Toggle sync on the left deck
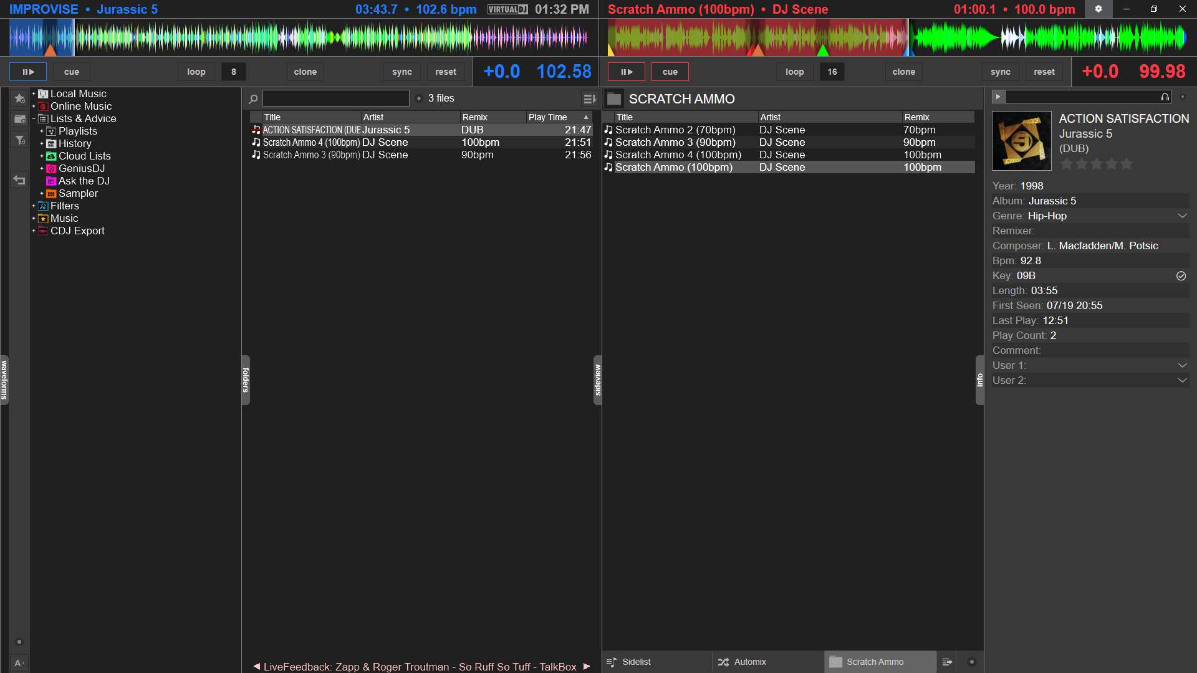1197x673 pixels. 402,72
